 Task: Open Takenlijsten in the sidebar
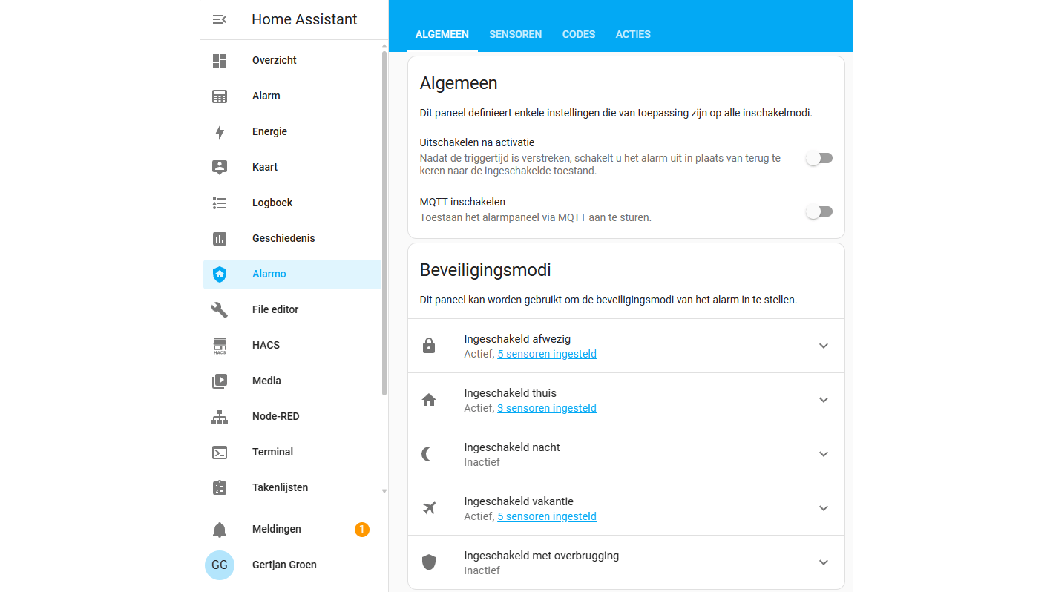292,487
